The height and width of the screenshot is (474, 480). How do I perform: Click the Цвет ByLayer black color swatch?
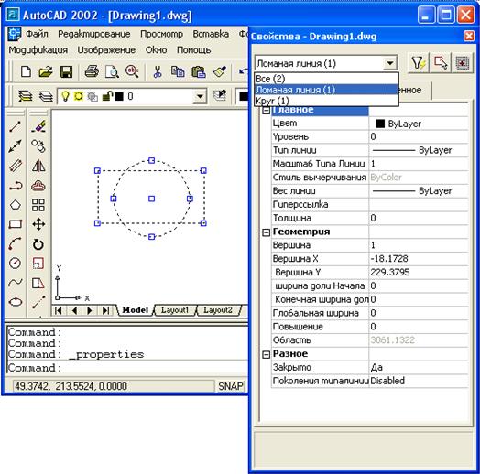coord(380,124)
